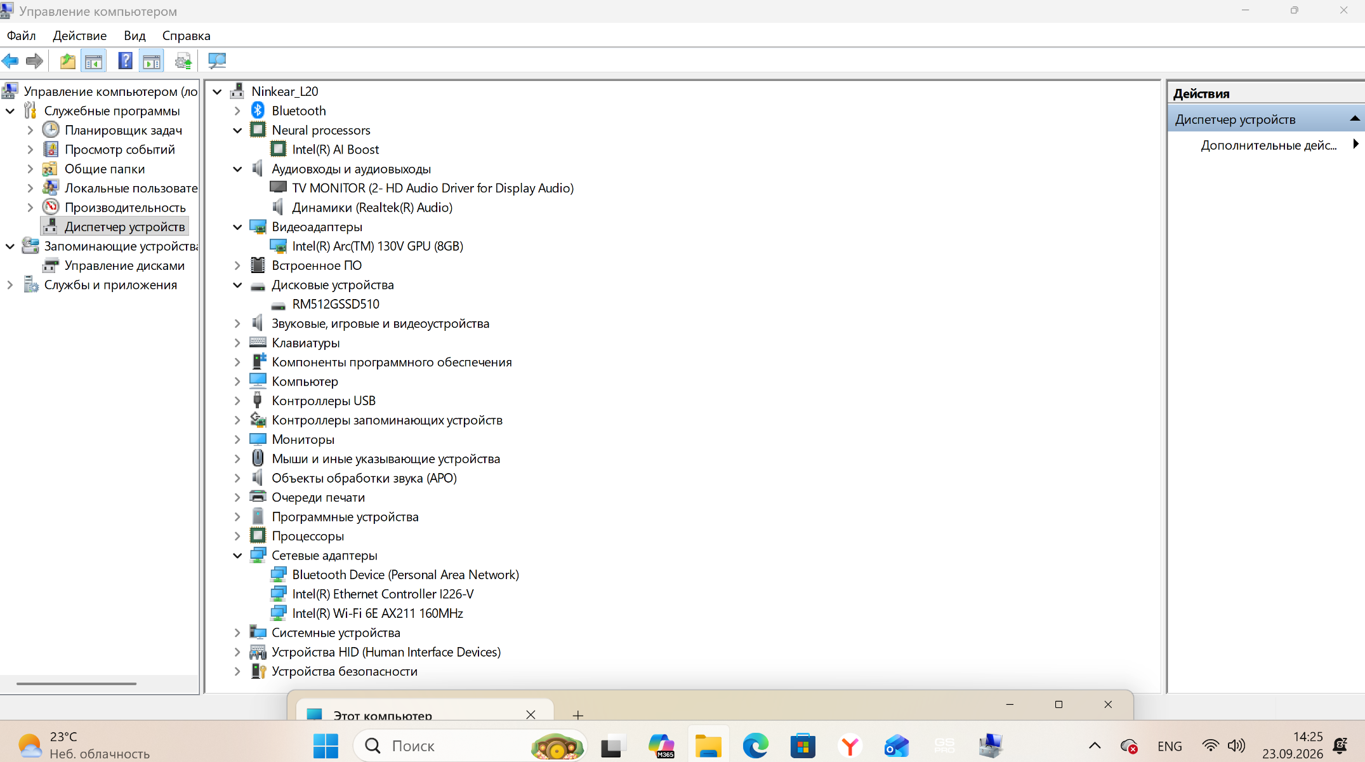This screenshot has height=762, width=1365.
Task: Collapse the Видеоадаптеры category
Action: (x=237, y=227)
